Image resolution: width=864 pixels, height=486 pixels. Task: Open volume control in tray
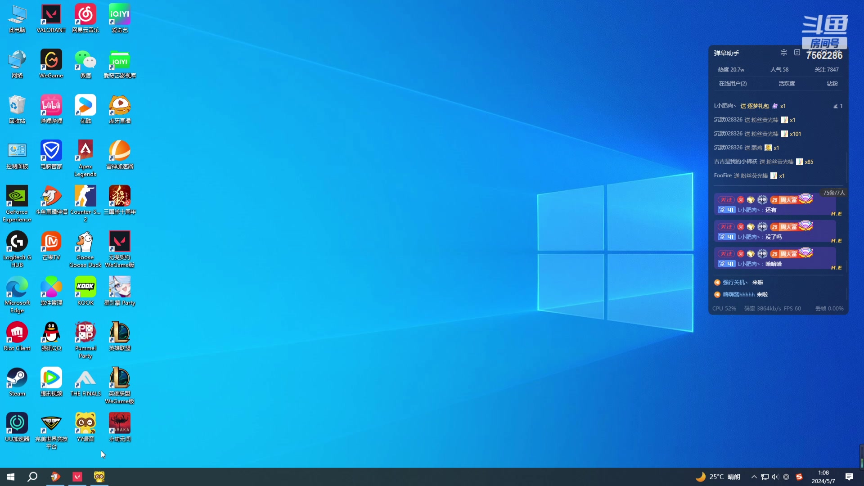[775, 477]
